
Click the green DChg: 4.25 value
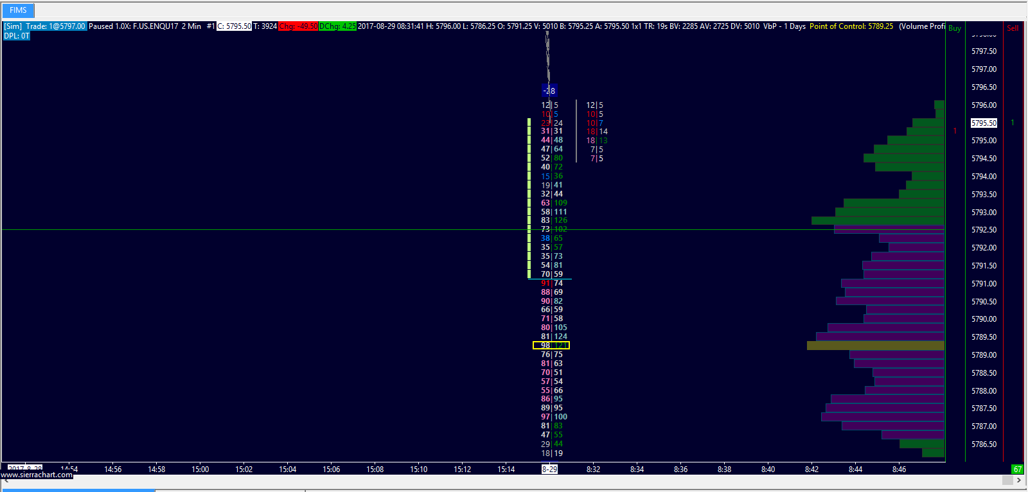coord(337,26)
